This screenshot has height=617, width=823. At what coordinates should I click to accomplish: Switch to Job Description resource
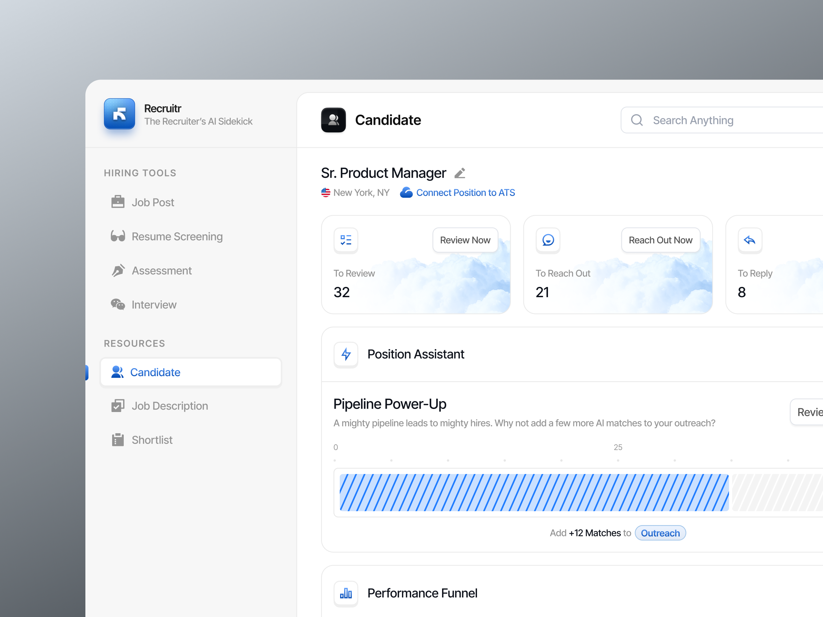point(170,406)
